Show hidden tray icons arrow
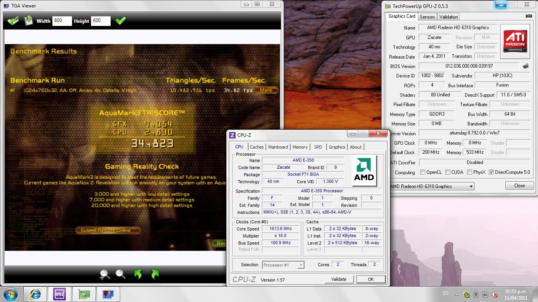This screenshot has width=538, height=302. (x=457, y=294)
